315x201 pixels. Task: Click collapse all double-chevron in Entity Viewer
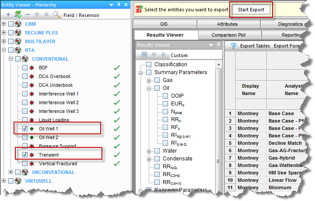click(x=46, y=14)
